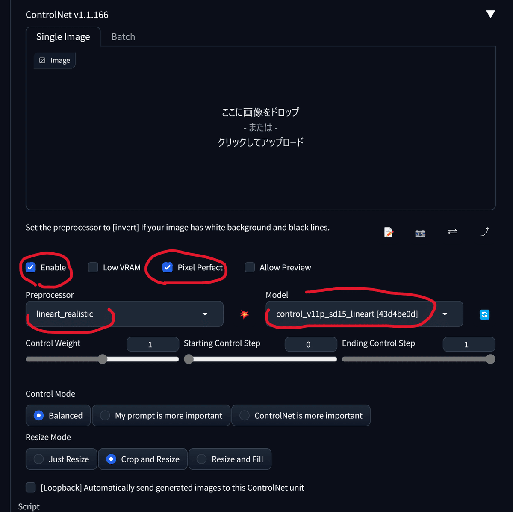This screenshot has height=512, width=513.
Task: Run preprocessor with the explosion icon
Action: point(245,314)
